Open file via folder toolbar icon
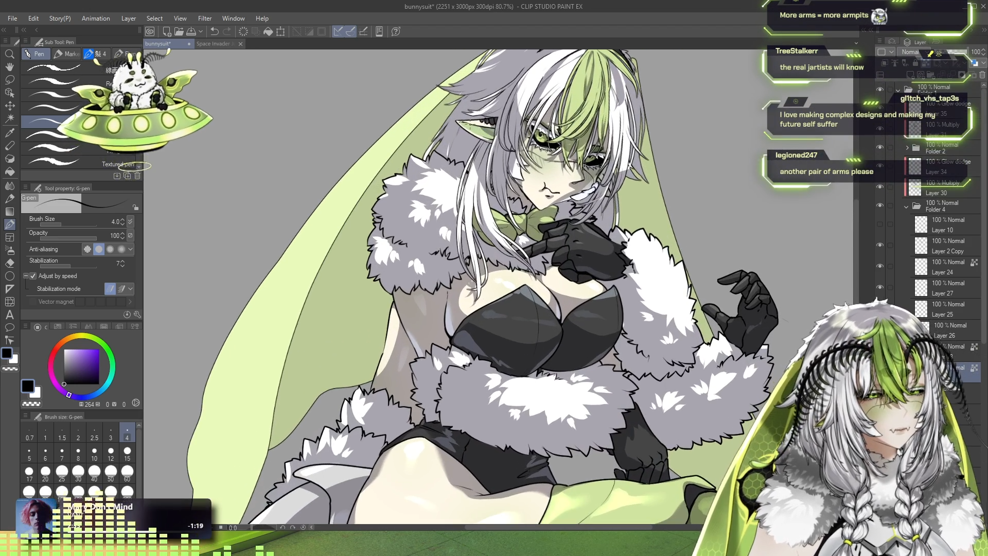 [179, 31]
